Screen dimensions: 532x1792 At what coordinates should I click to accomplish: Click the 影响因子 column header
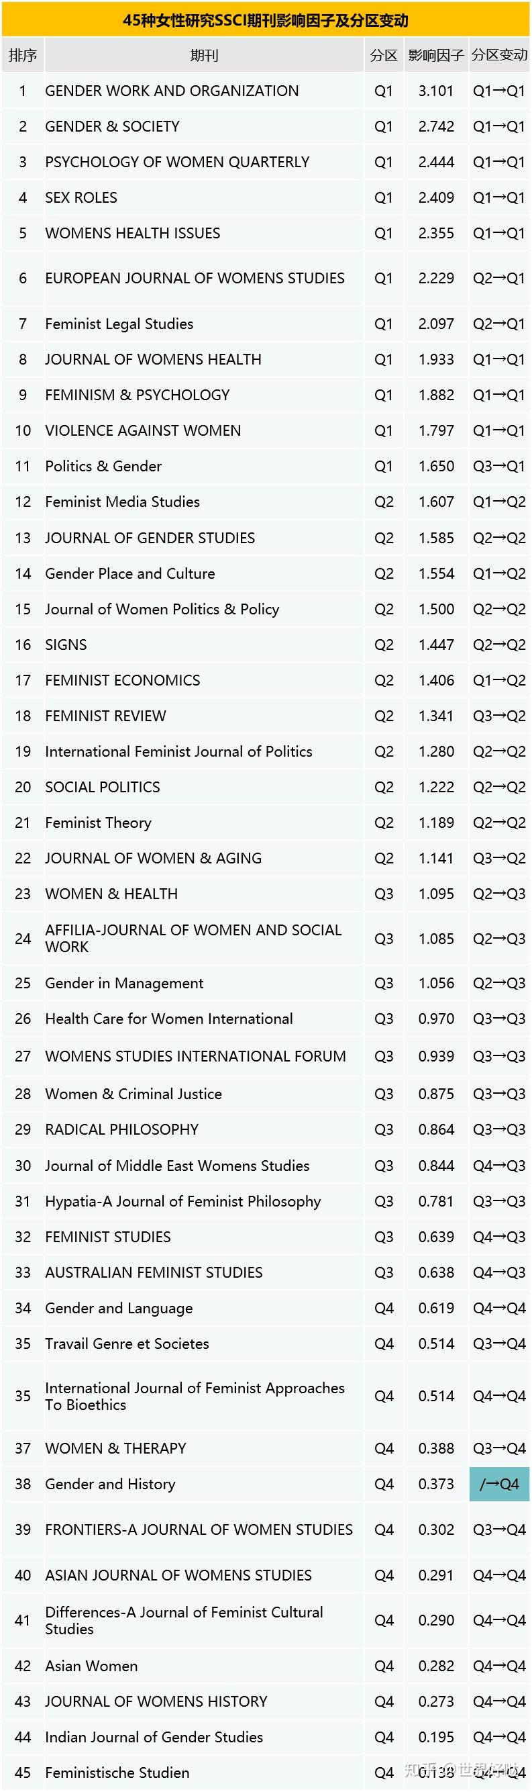[435, 56]
